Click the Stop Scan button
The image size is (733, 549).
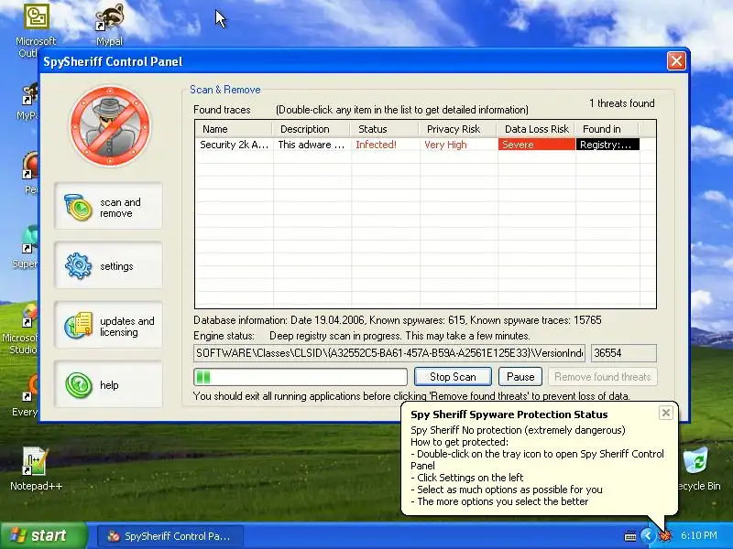[x=453, y=377]
